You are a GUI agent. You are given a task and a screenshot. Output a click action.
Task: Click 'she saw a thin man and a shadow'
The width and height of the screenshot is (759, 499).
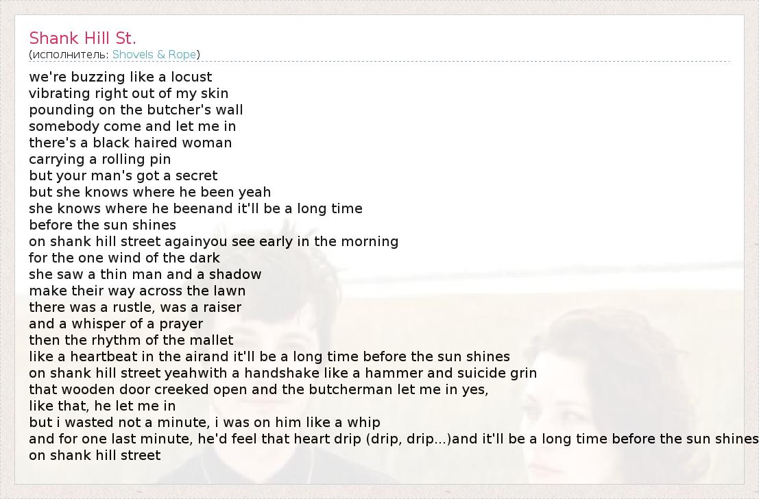[x=145, y=274]
